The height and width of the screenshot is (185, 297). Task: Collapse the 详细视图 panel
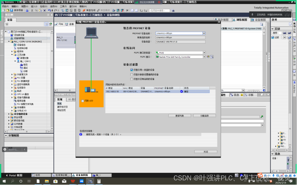tap(6, 135)
